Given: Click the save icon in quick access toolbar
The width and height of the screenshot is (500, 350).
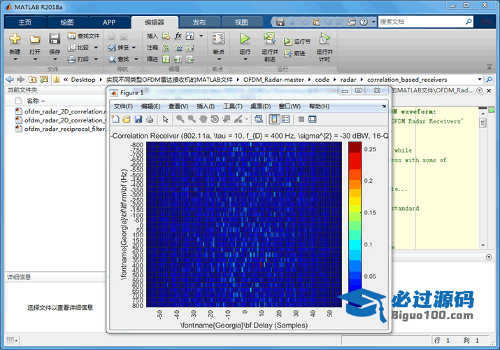Looking at the screenshot, I should 280,22.
